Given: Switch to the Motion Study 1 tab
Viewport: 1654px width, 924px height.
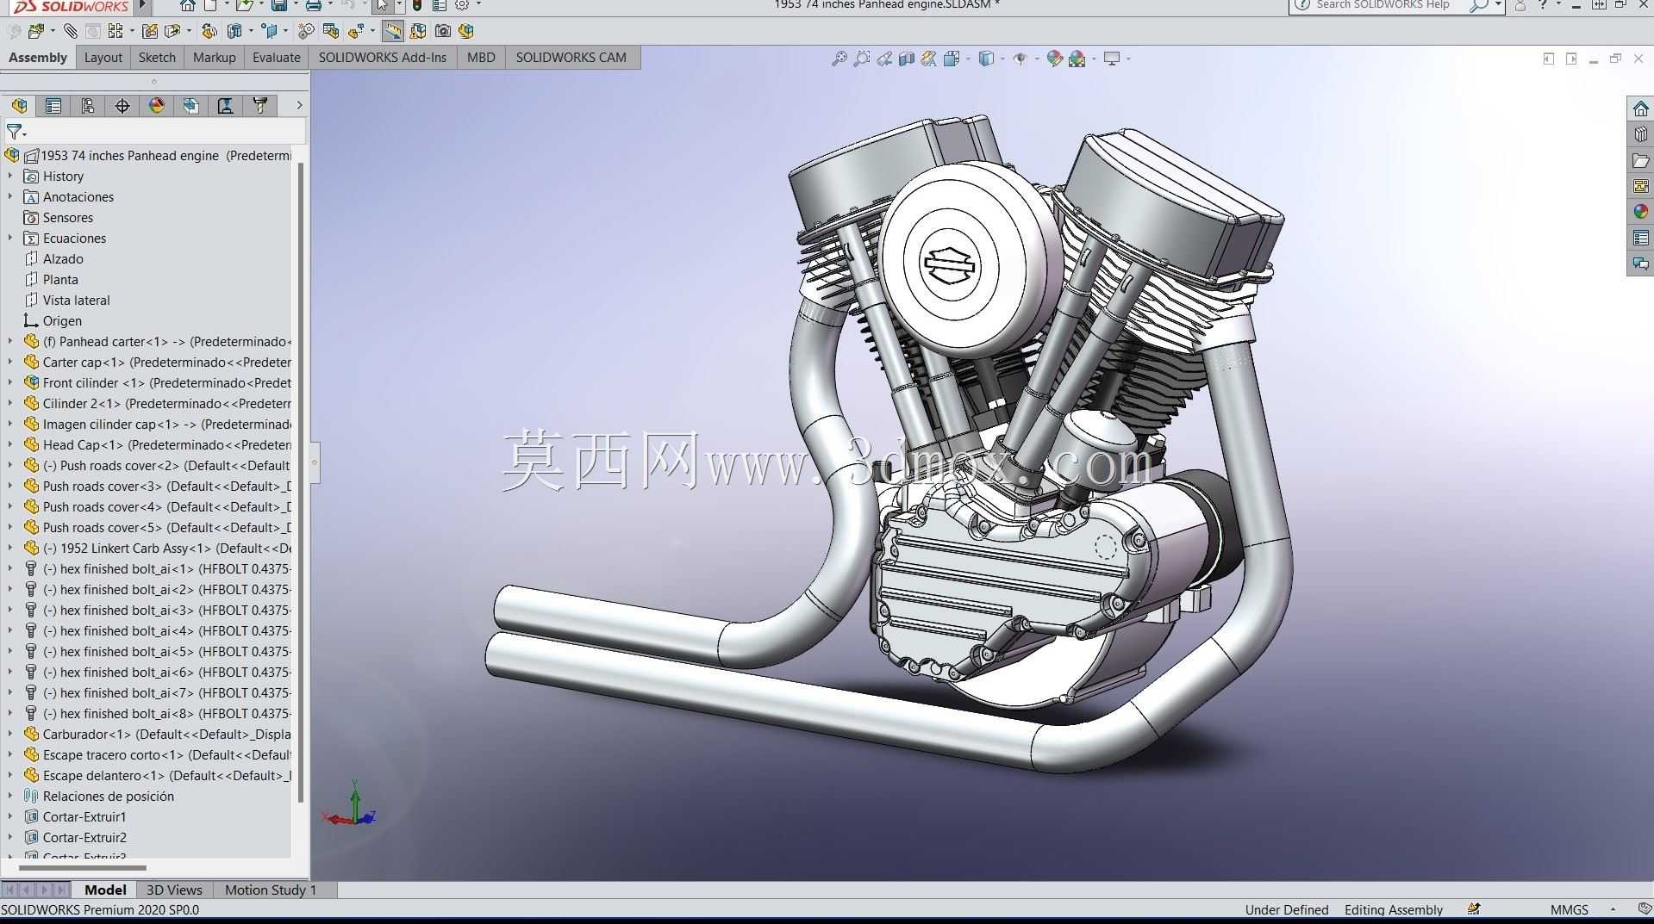Looking at the screenshot, I should pyautogui.click(x=271, y=890).
